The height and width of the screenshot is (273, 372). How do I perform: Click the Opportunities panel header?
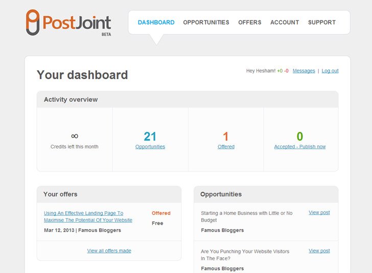266,194
